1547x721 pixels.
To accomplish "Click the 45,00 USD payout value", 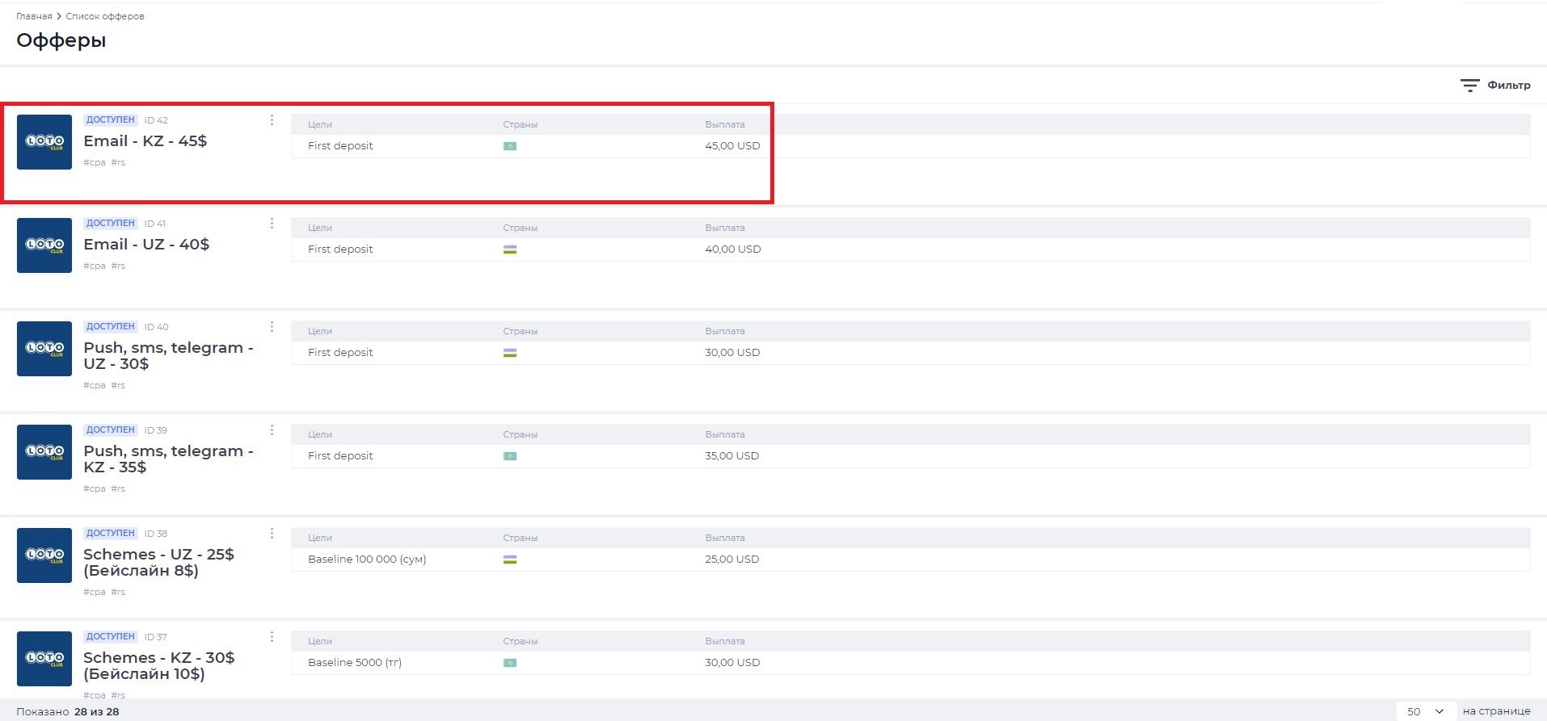I will 732,145.
